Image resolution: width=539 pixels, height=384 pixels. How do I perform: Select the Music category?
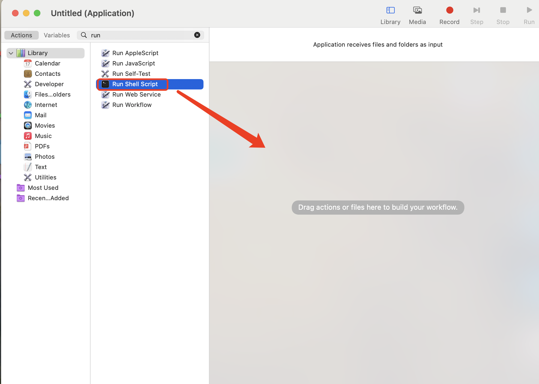43,136
